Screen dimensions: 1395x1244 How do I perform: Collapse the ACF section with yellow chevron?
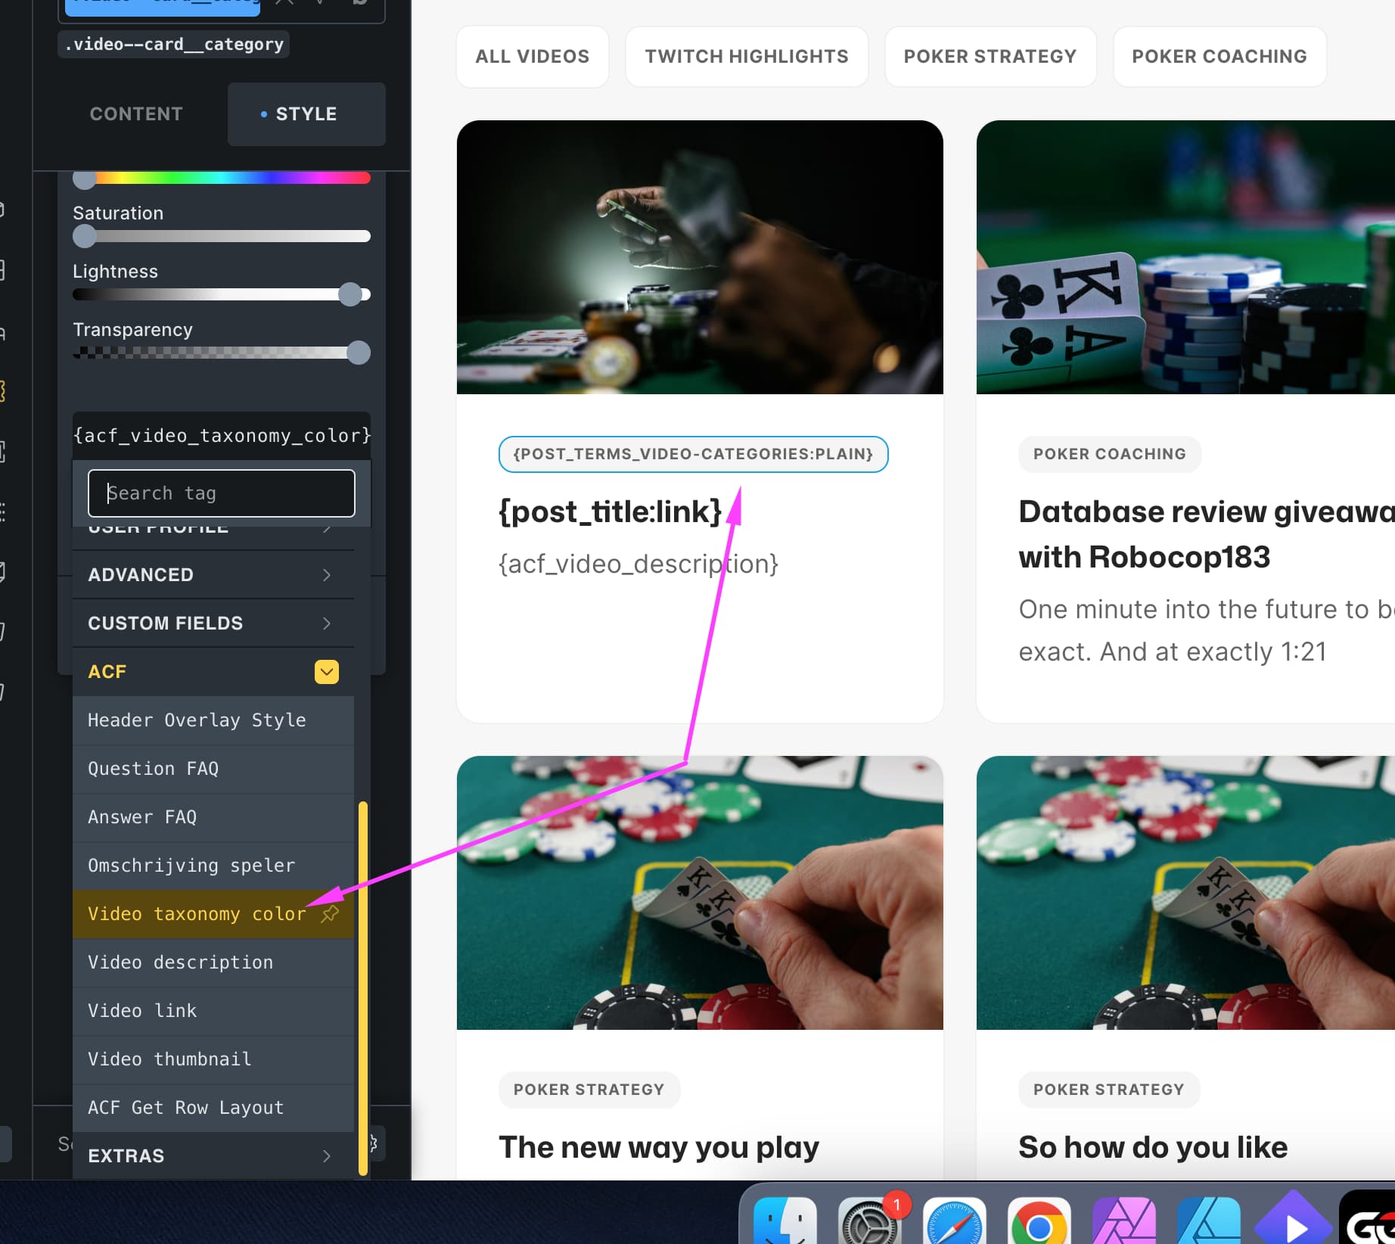(x=326, y=672)
